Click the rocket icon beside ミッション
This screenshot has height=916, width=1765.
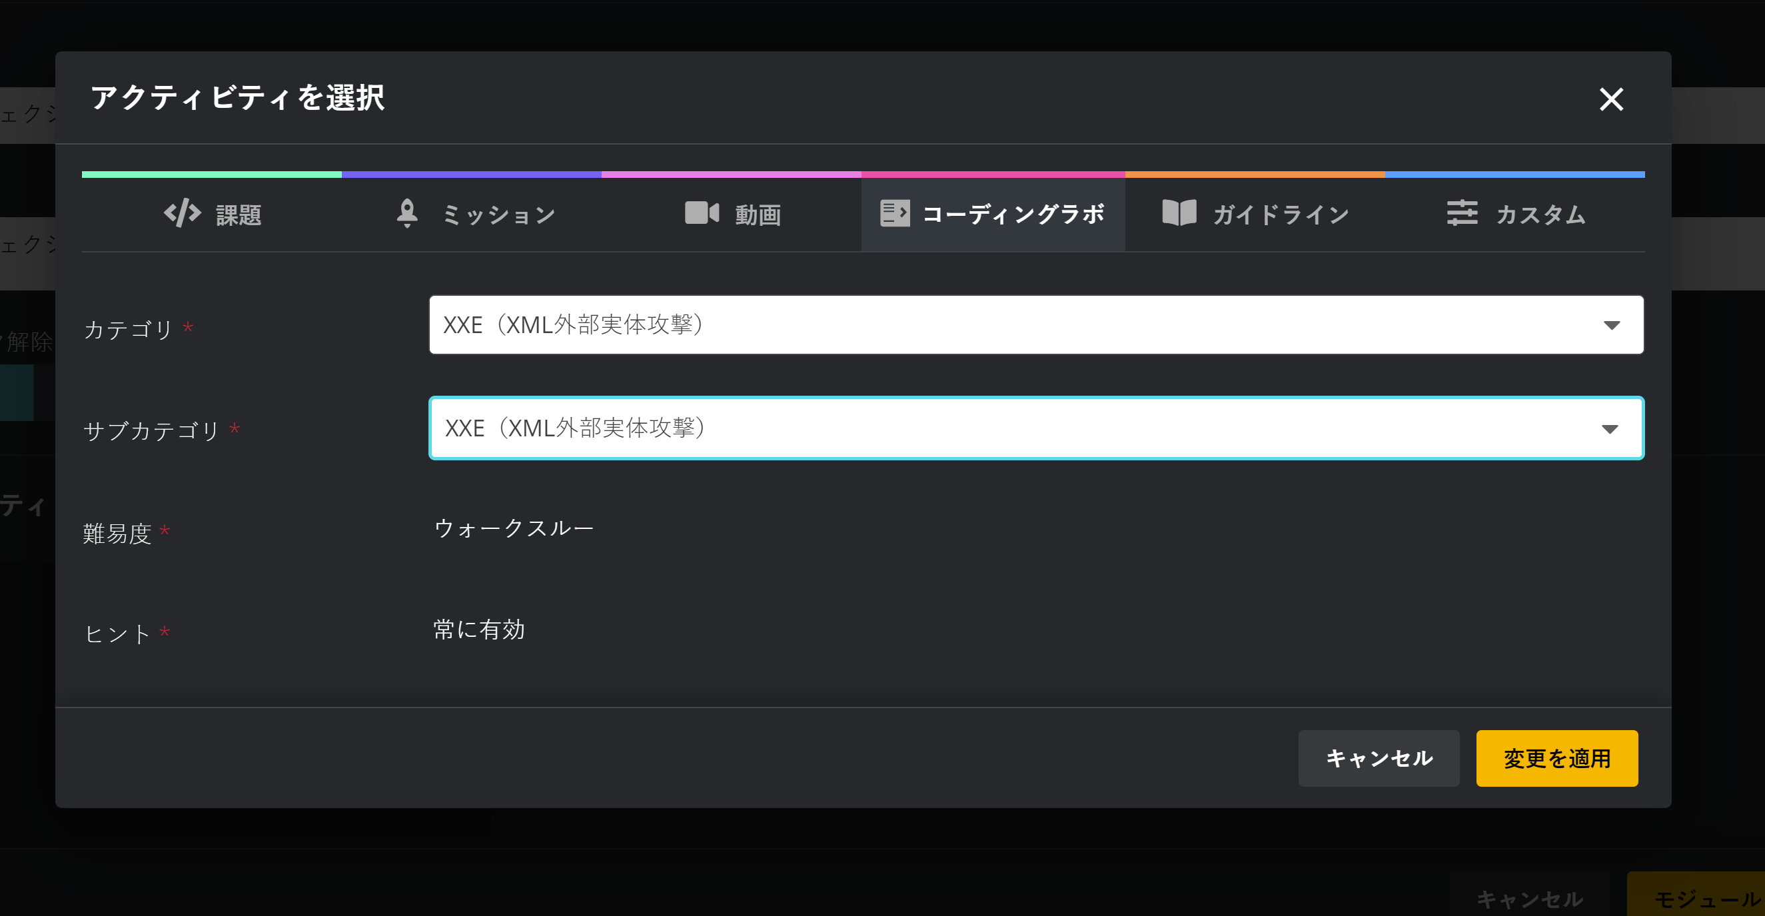pyautogui.click(x=407, y=213)
